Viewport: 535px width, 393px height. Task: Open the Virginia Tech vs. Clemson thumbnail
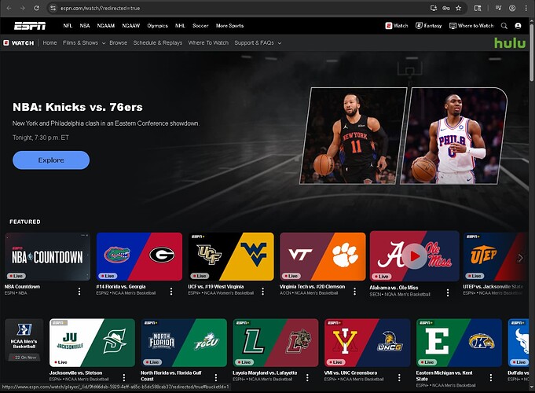[x=322, y=256]
